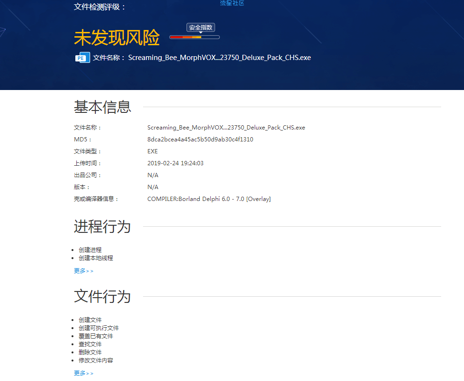Click COMPILER:Borland Delphi 6.0 - 7.0 value
464x381 pixels.
[209, 199]
